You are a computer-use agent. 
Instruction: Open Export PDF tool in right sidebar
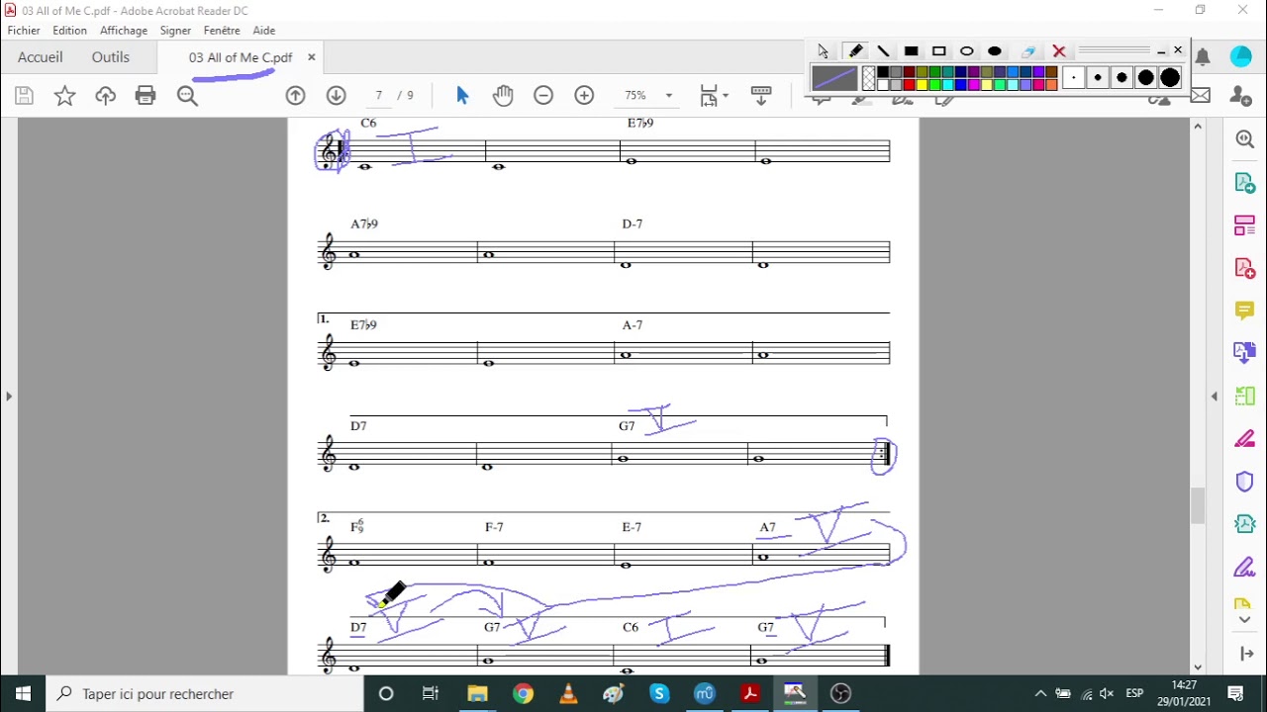tap(1244, 183)
